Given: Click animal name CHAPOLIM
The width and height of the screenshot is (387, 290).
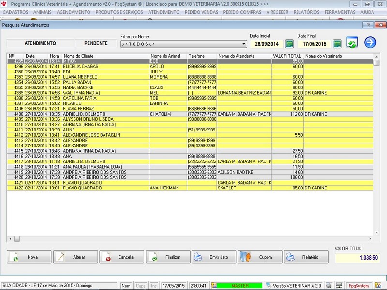Looking at the screenshot, I should [x=161, y=114].
